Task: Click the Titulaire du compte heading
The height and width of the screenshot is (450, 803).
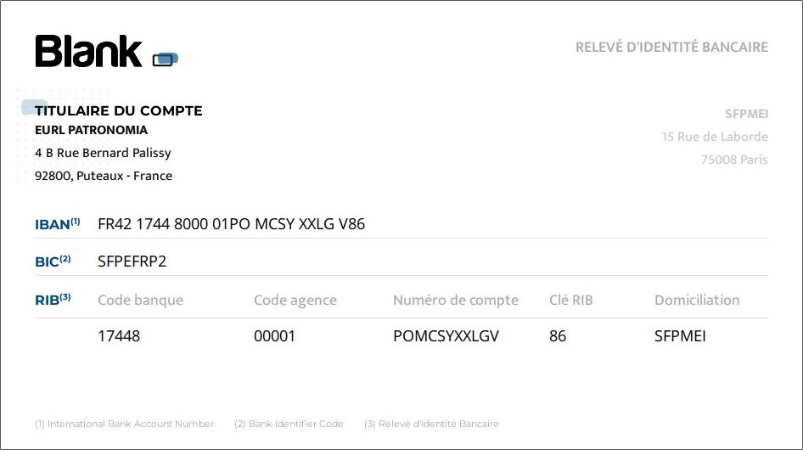Action: [118, 110]
